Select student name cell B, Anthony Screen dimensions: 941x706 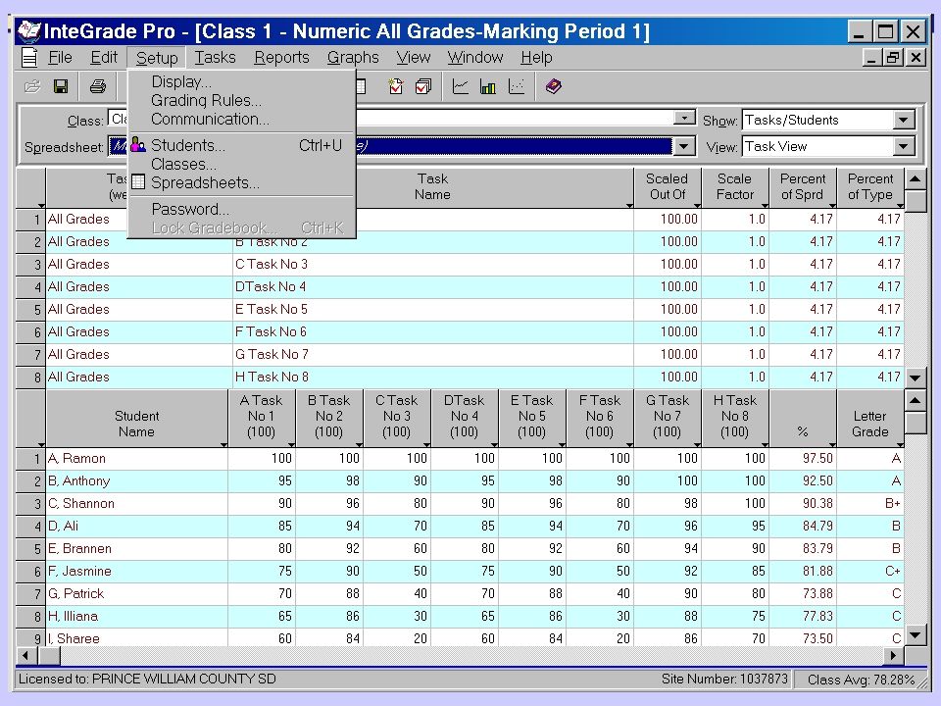[x=137, y=481]
